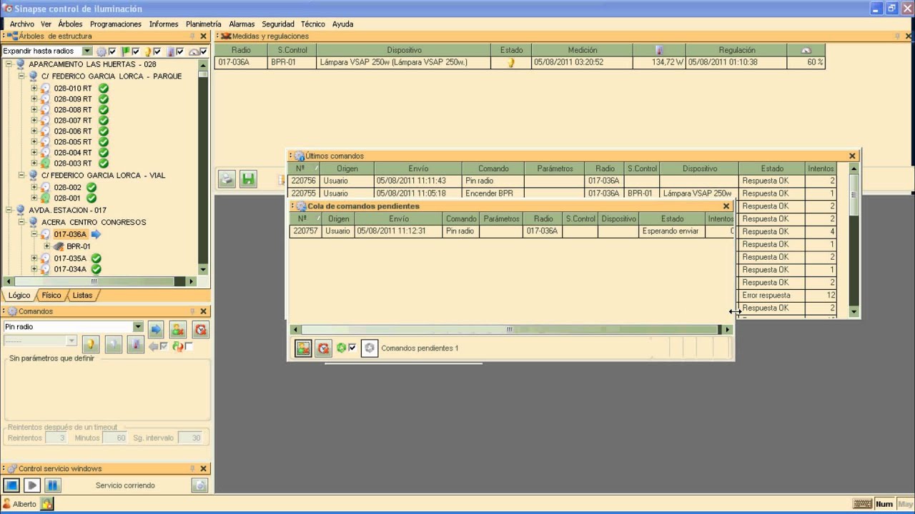Click the unlit light bulb command button
The height and width of the screenshot is (514, 915).
click(113, 346)
